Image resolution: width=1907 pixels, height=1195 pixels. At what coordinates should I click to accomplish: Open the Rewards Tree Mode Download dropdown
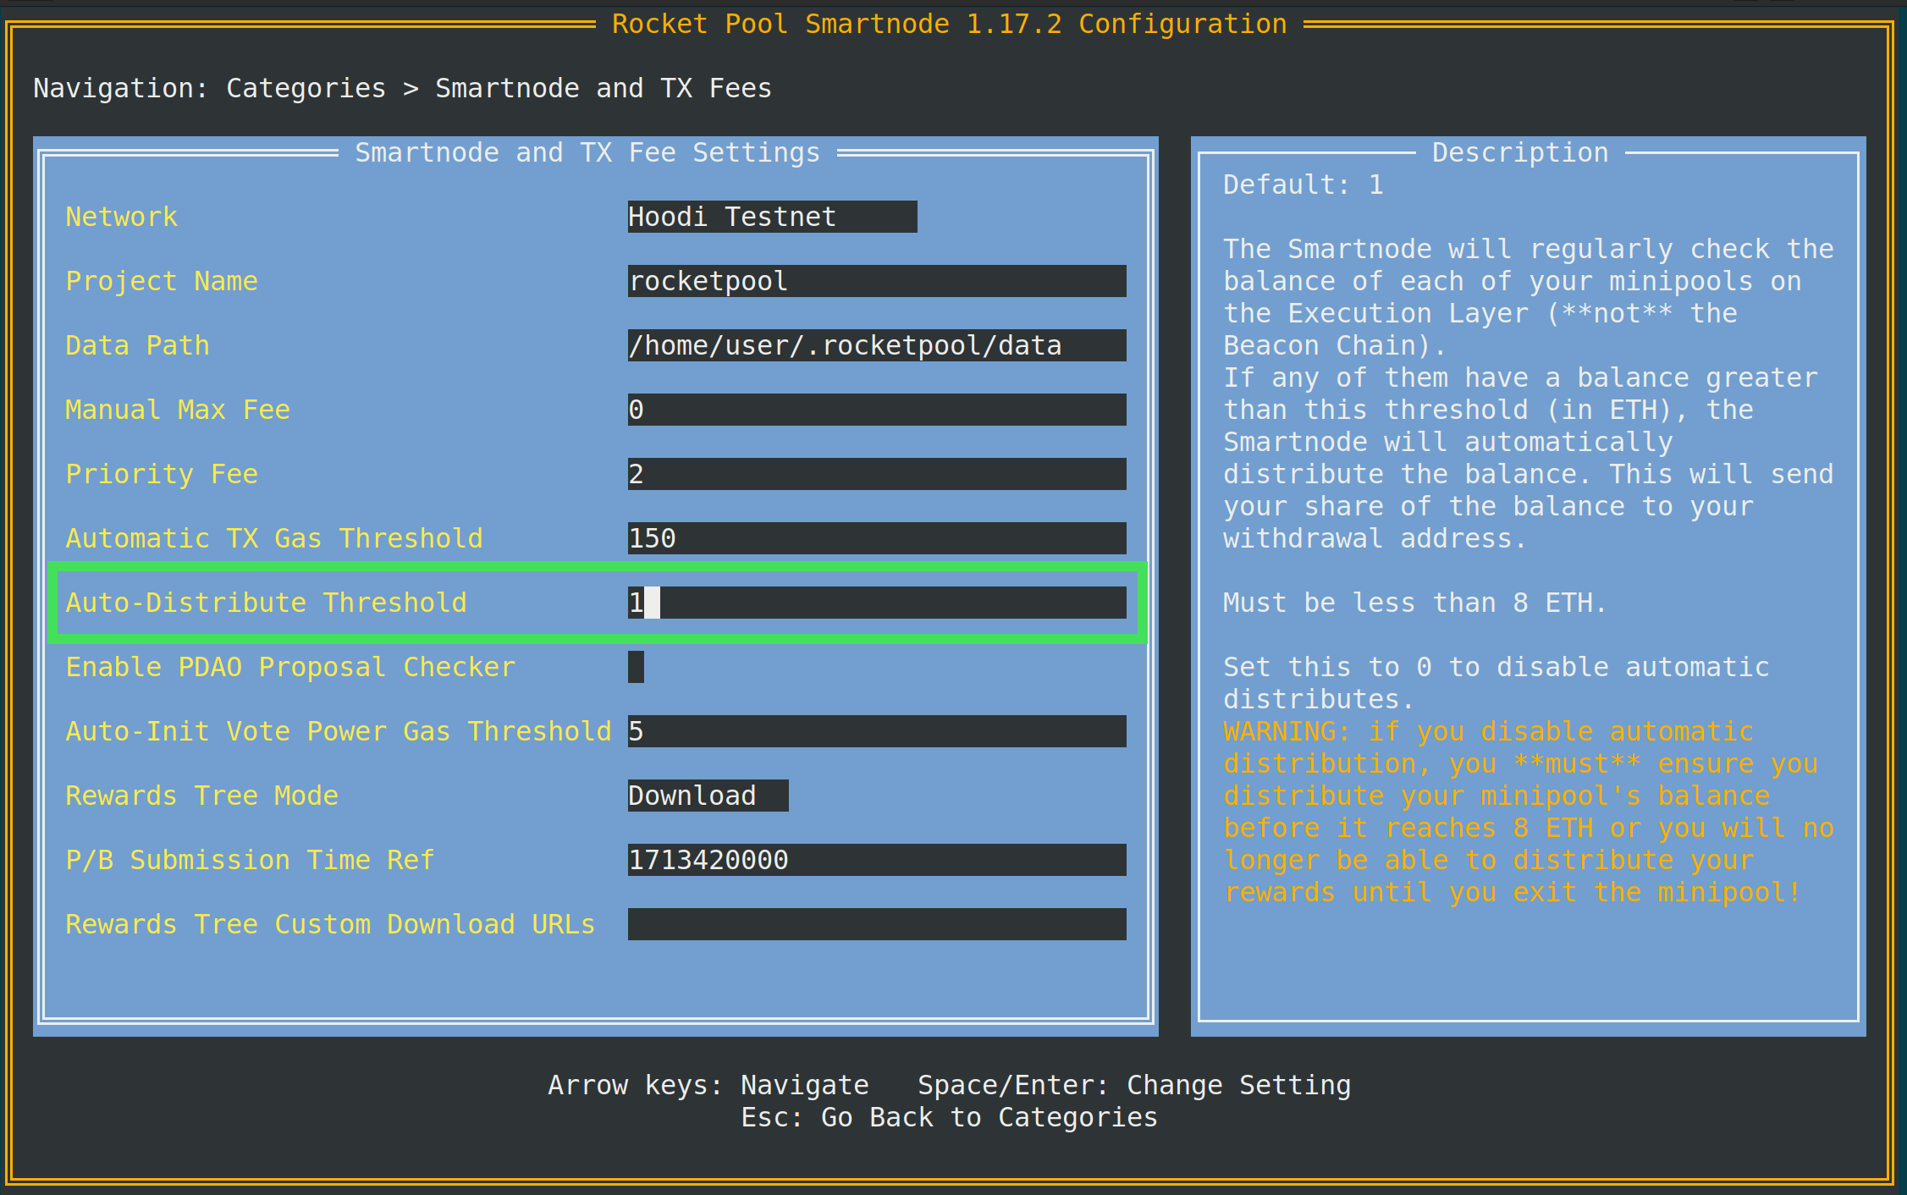pyautogui.click(x=708, y=796)
